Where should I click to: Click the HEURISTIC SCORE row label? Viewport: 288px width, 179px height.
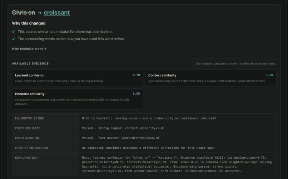30,118
